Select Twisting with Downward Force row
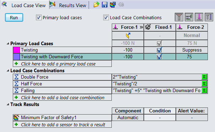Image resolution: width=215 pixels, height=132 pixels. [x=66, y=57]
